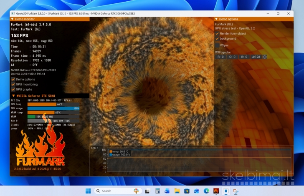Click the taskbar Search box

(113, 191)
